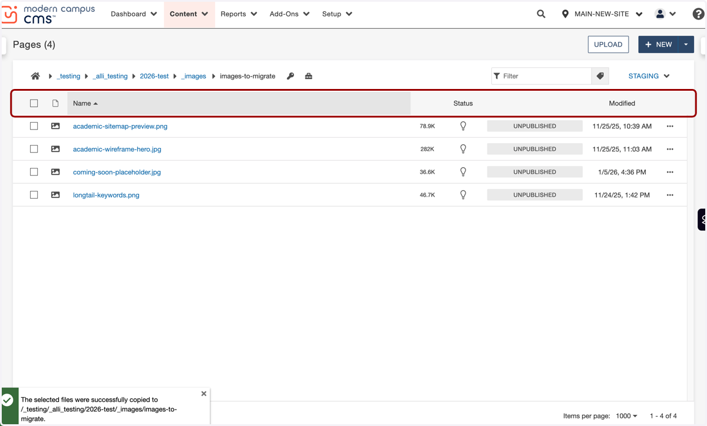Open the STAGING server dropdown
The height and width of the screenshot is (426, 707).
[649, 76]
